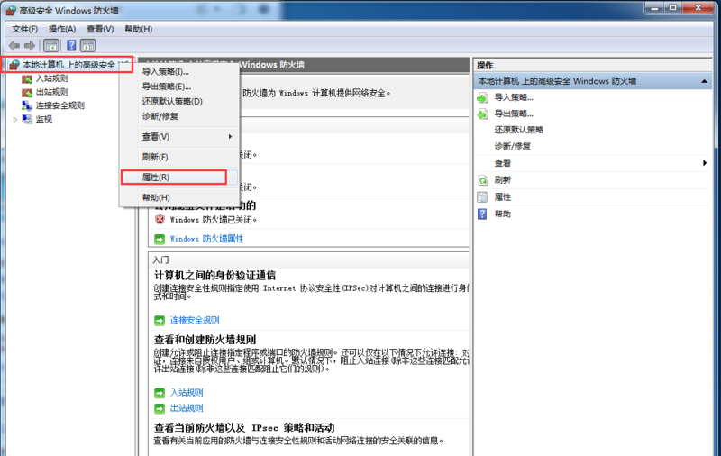This screenshot has height=456, width=721.
Task: Click 导出策略... in the actions pane
Action: coord(514,114)
